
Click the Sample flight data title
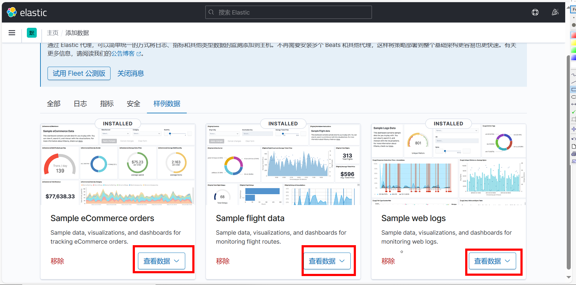coord(250,218)
